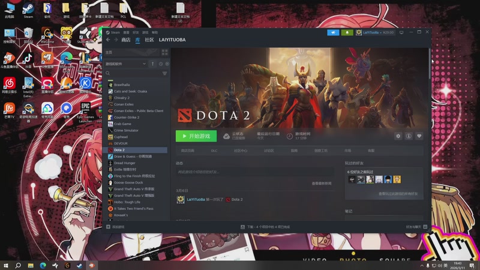Open Epic Games Launcher desktop shortcut
The height and width of the screenshot is (270, 480).
pos(85,112)
